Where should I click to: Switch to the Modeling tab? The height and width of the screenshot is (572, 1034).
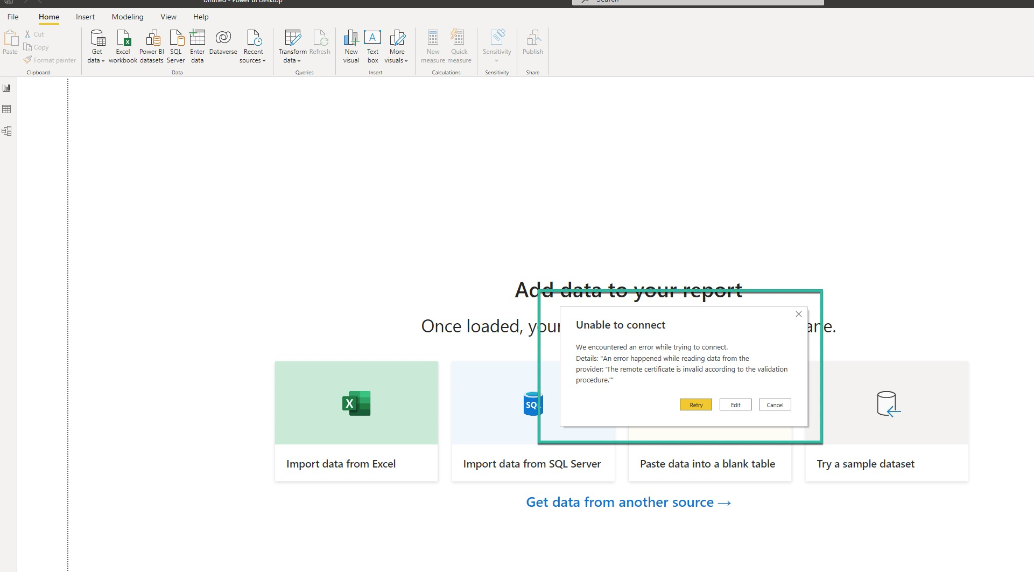(x=128, y=17)
